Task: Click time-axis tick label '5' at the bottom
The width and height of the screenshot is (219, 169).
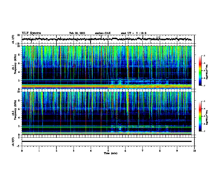Action: pyautogui.click(x=108, y=151)
